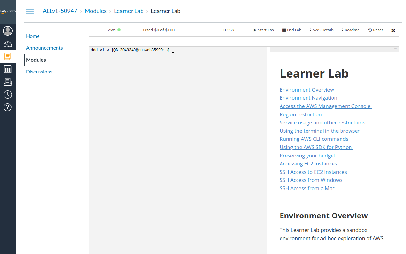406x254 pixels.
Task: Open the AWS console link
Action: 112,30
